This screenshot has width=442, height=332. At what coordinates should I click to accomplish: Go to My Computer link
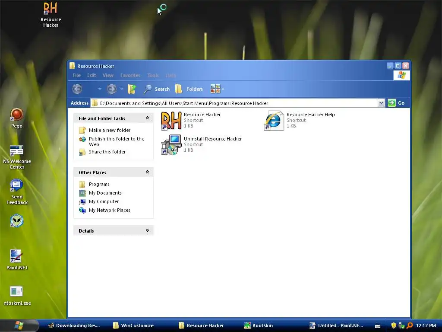[x=104, y=201]
